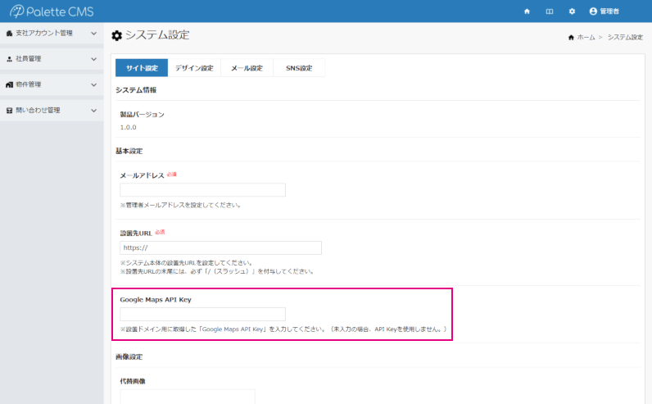This screenshot has width=652, height=404.
Task: Click the システム情報 section heading
Action: [x=136, y=90]
